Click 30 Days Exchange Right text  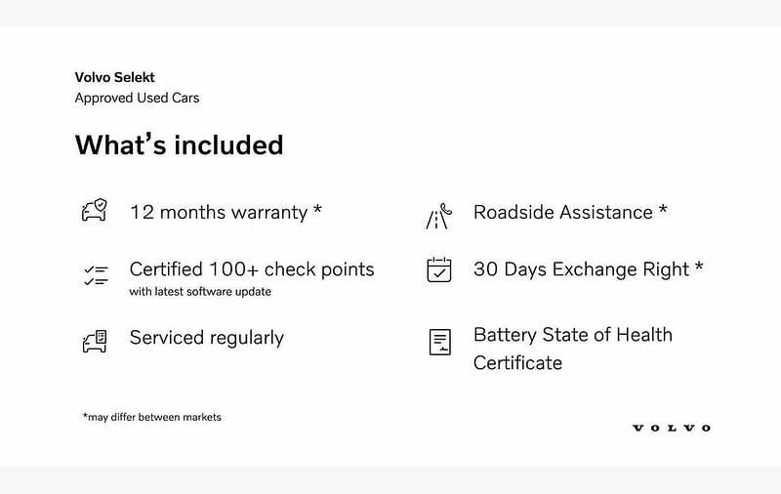click(x=581, y=268)
